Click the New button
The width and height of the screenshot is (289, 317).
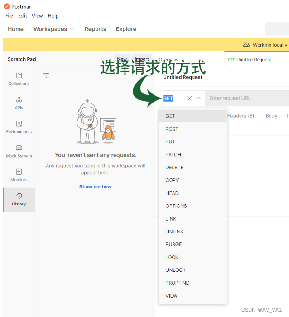tap(122, 59)
